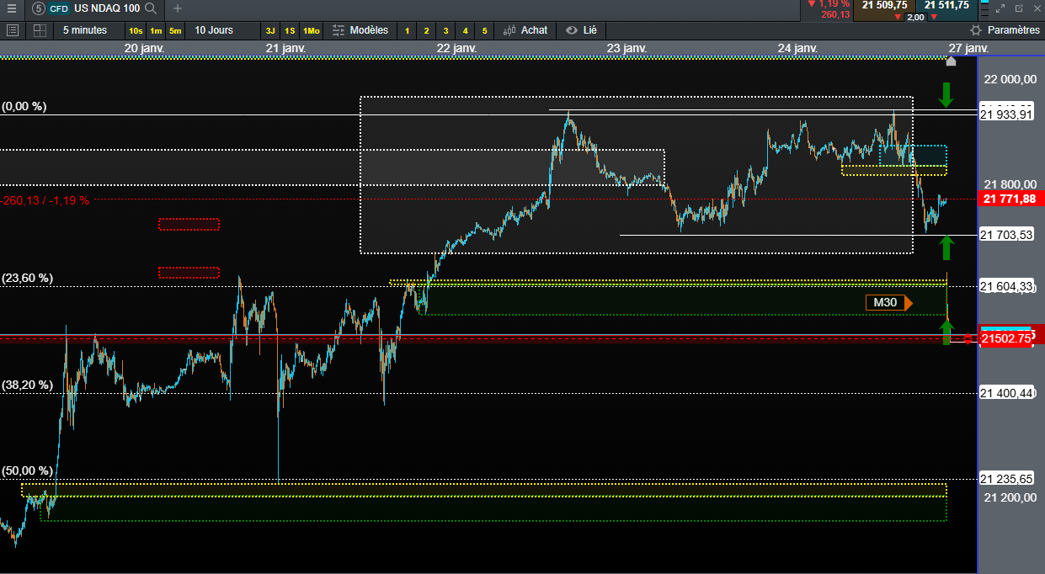Viewport: 1045px width, 574px height.
Task: Click the 20 janv. date on time axis
Action: [x=144, y=49]
